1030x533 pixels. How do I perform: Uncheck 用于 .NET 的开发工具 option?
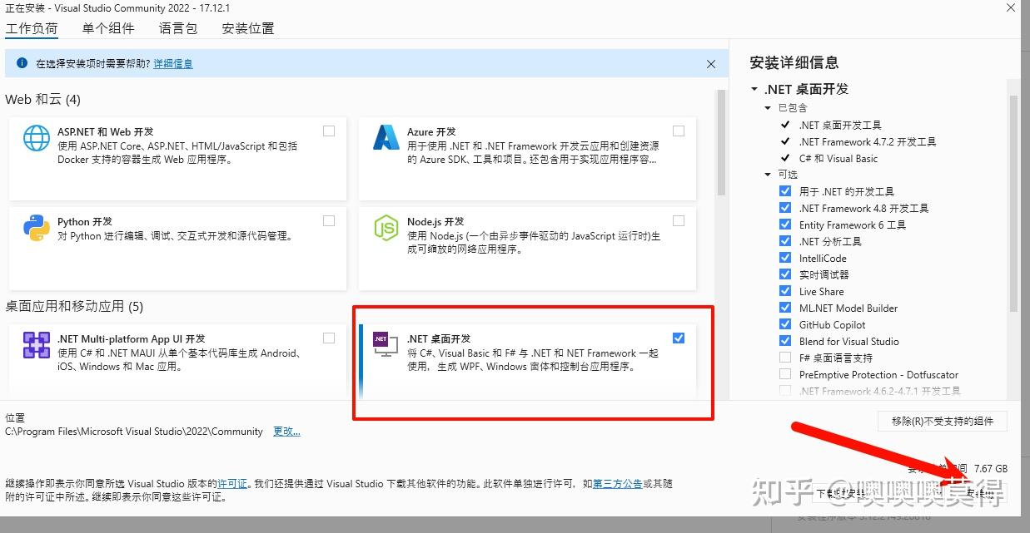(785, 191)
